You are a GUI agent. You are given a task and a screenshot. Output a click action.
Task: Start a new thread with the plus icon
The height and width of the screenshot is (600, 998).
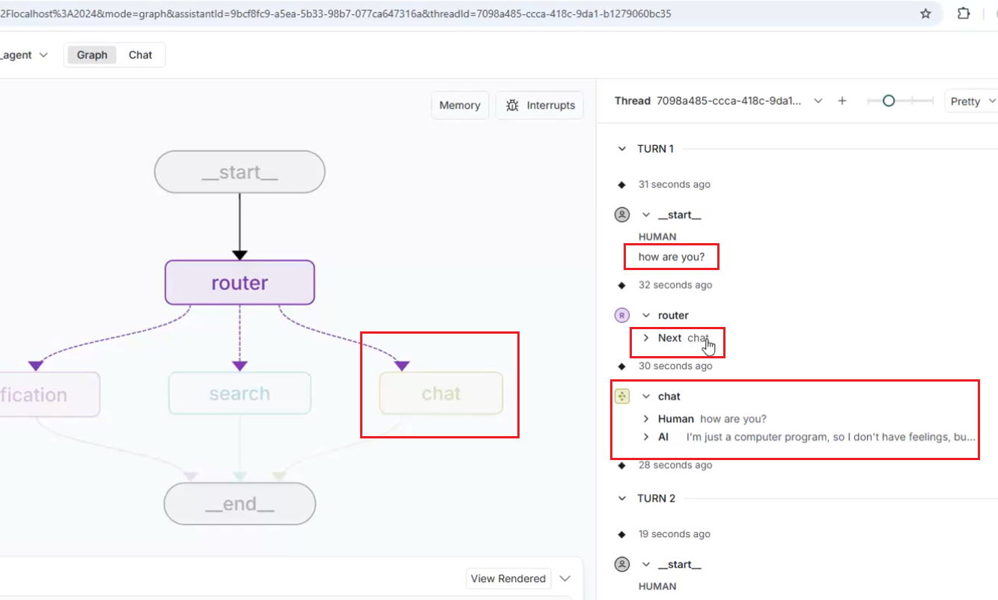tap(842, 101)
